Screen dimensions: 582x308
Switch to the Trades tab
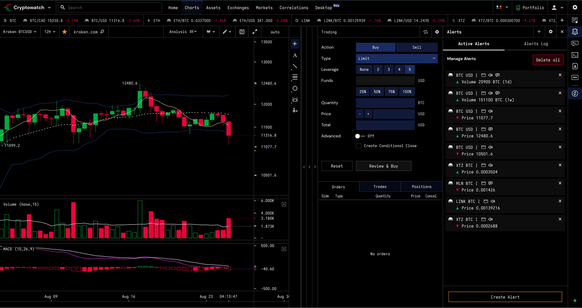pyautogui.click(x=380, y=187)
